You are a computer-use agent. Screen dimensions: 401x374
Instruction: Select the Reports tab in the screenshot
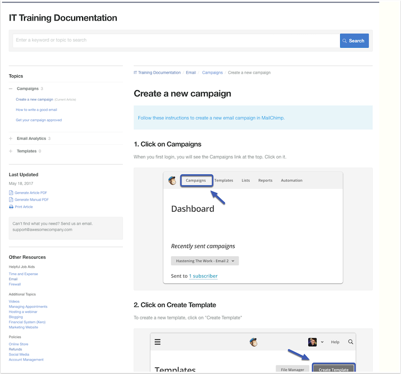click(265, 180)
